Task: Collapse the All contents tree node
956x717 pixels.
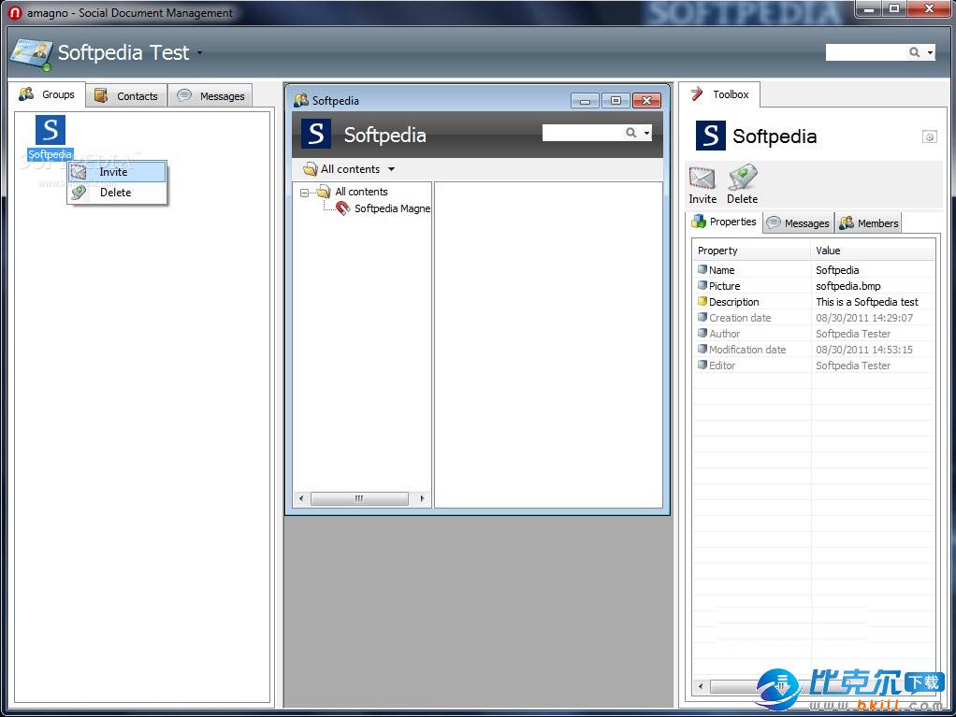Action: coord(304,193)
